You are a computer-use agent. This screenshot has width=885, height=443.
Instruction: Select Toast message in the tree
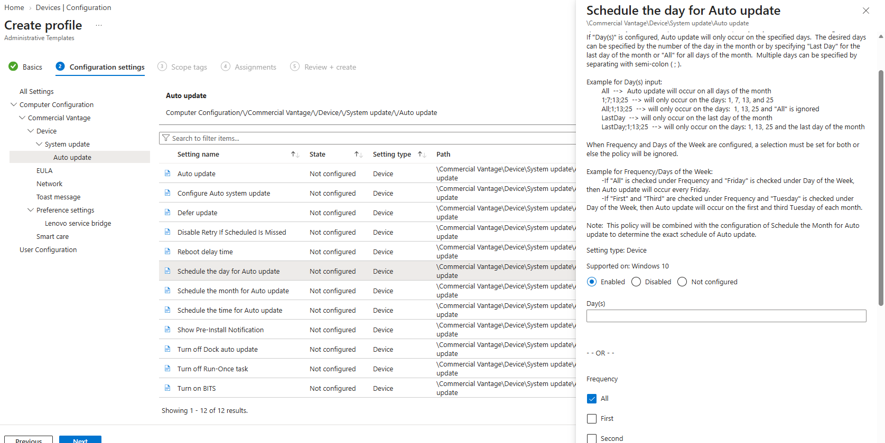tap(58, 197)
